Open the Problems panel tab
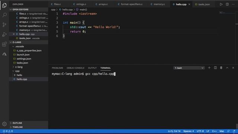The image size is (238, 134). (57, 68)
